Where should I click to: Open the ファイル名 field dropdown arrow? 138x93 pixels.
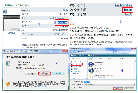[x=134, y=82]
